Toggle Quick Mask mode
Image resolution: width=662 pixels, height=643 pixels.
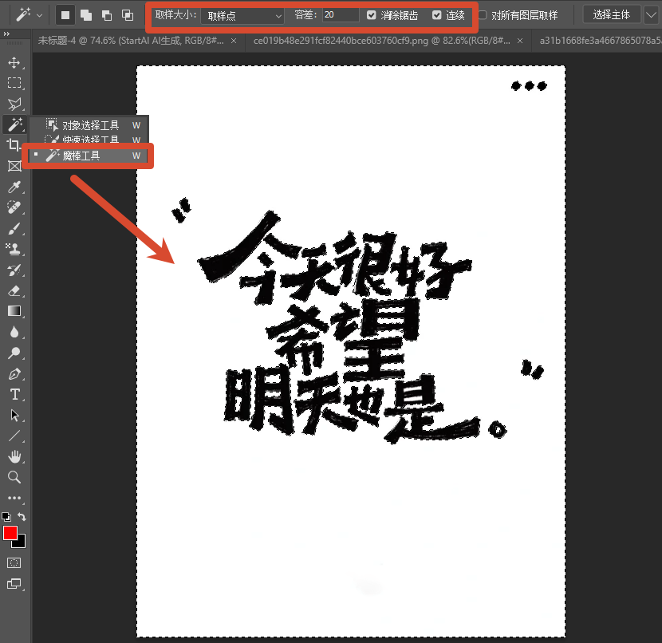point(14,562)
